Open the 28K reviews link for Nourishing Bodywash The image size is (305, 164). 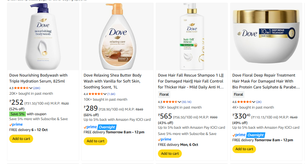pos(36,88)
